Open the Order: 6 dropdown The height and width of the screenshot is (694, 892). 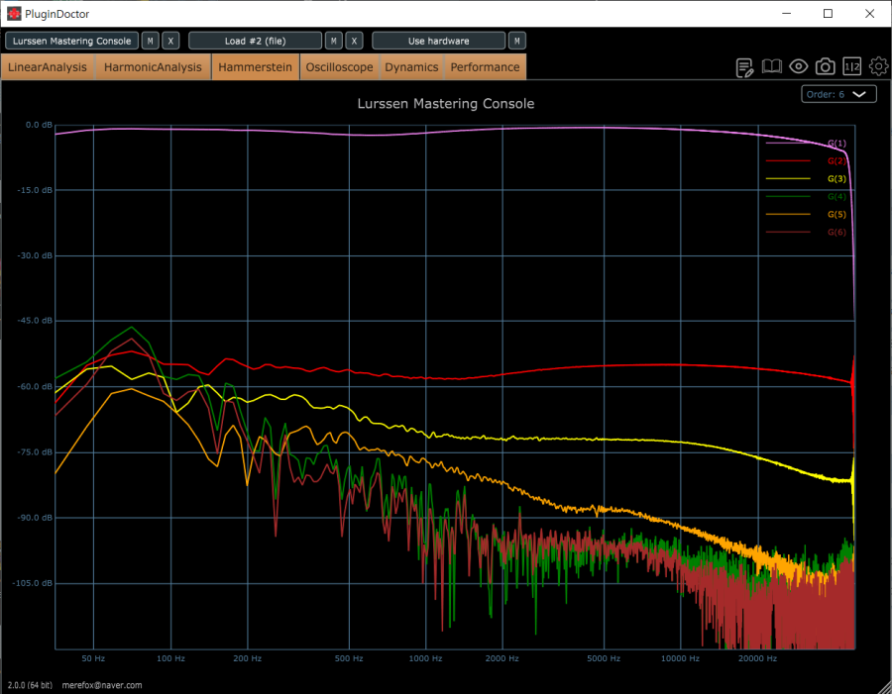[838, 94]
